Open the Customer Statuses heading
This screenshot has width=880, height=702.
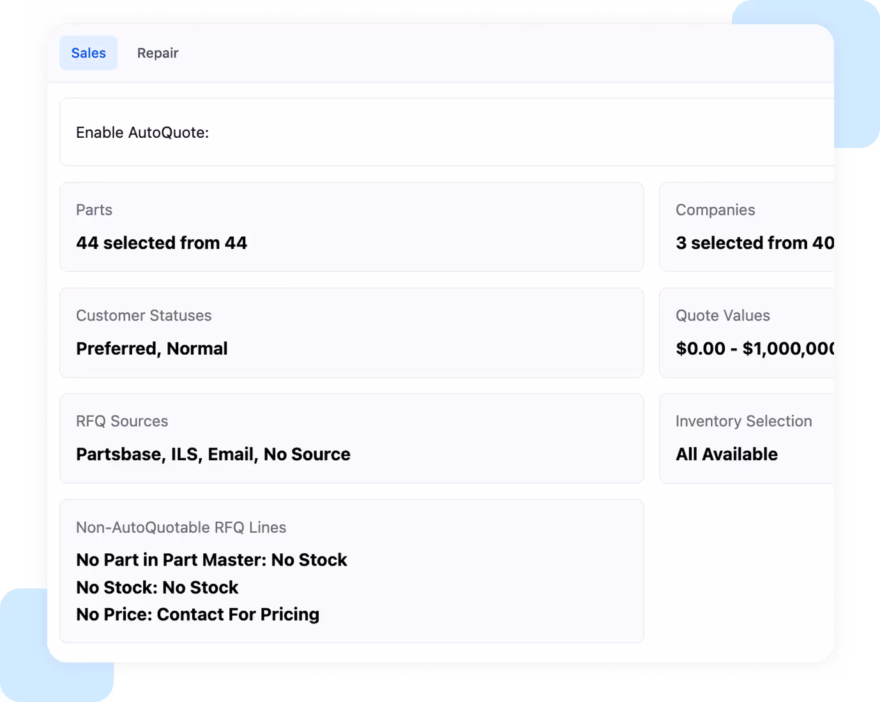pyautogui.click(x=144, y=316)
